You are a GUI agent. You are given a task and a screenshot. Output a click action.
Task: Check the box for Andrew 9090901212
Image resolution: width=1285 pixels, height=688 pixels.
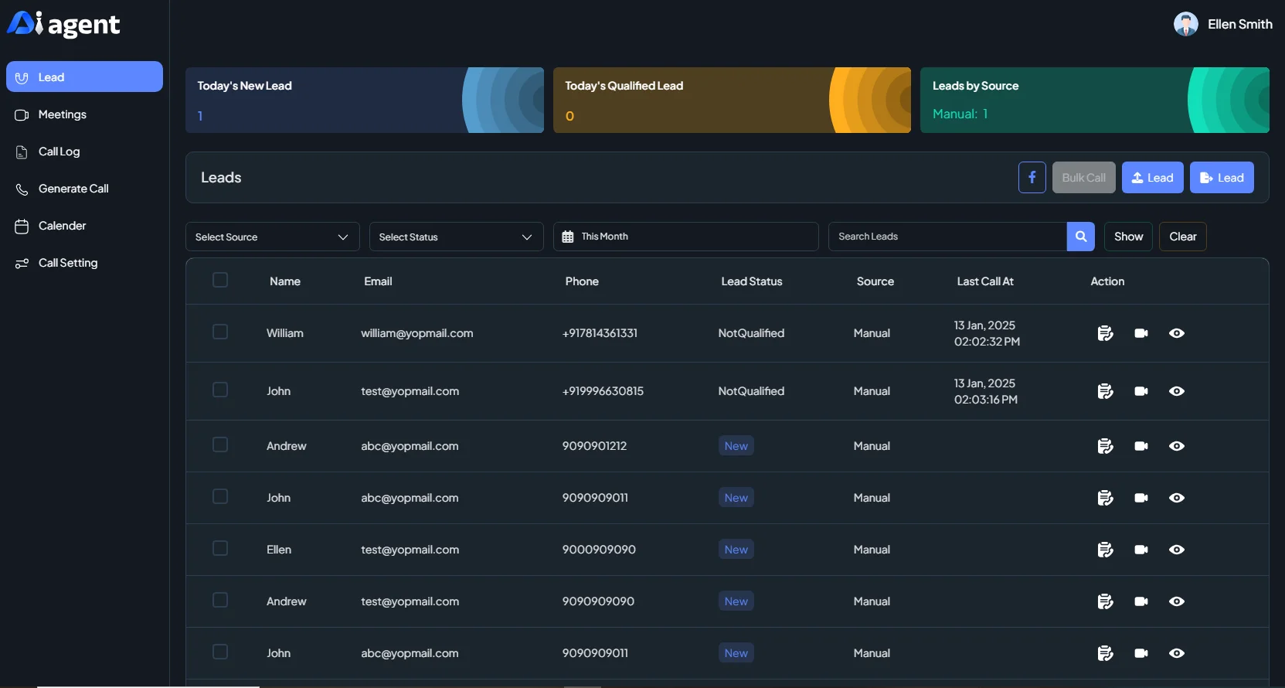click(220, 444)
